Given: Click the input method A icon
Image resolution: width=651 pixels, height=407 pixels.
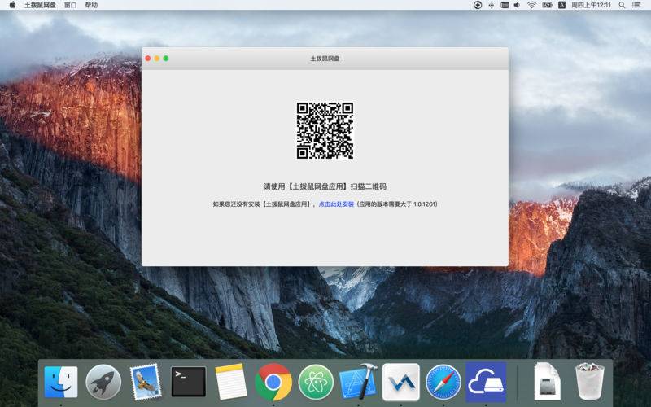Looking at the screenshot, I should [x=561, y=5].
